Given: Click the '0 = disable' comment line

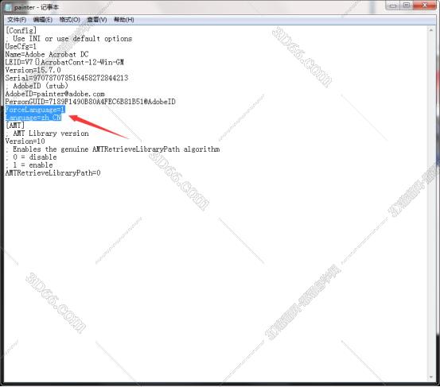Looking at the screenshot, I should click(x=31, y=157).
